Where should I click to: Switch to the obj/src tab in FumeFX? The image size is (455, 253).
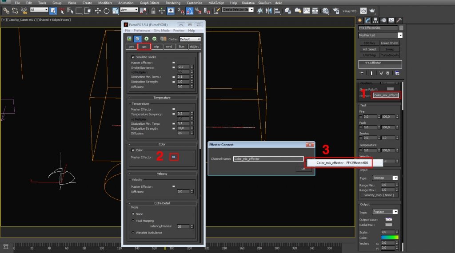(194, 47)
